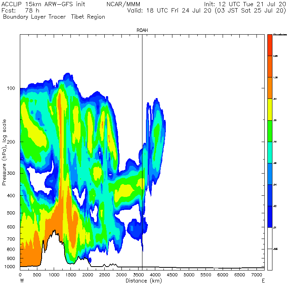Screen dimensions: 288x288
Task: Click the 100 hPa pressure tick label
Action: click(x=11, y=88)
